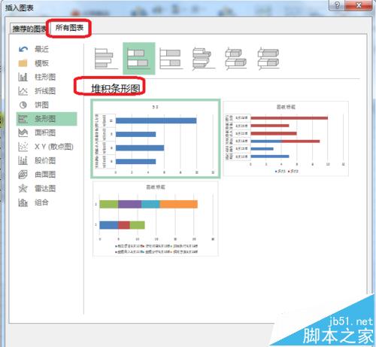Choose the 100% stacked bar subtype icon
Screen dimensions: 376x347
tap(171, 59)
